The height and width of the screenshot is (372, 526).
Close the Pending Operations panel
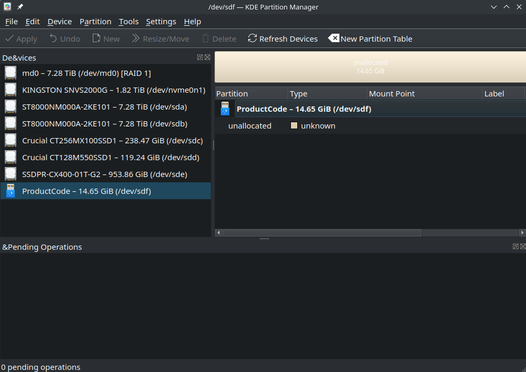pos(523,247)
